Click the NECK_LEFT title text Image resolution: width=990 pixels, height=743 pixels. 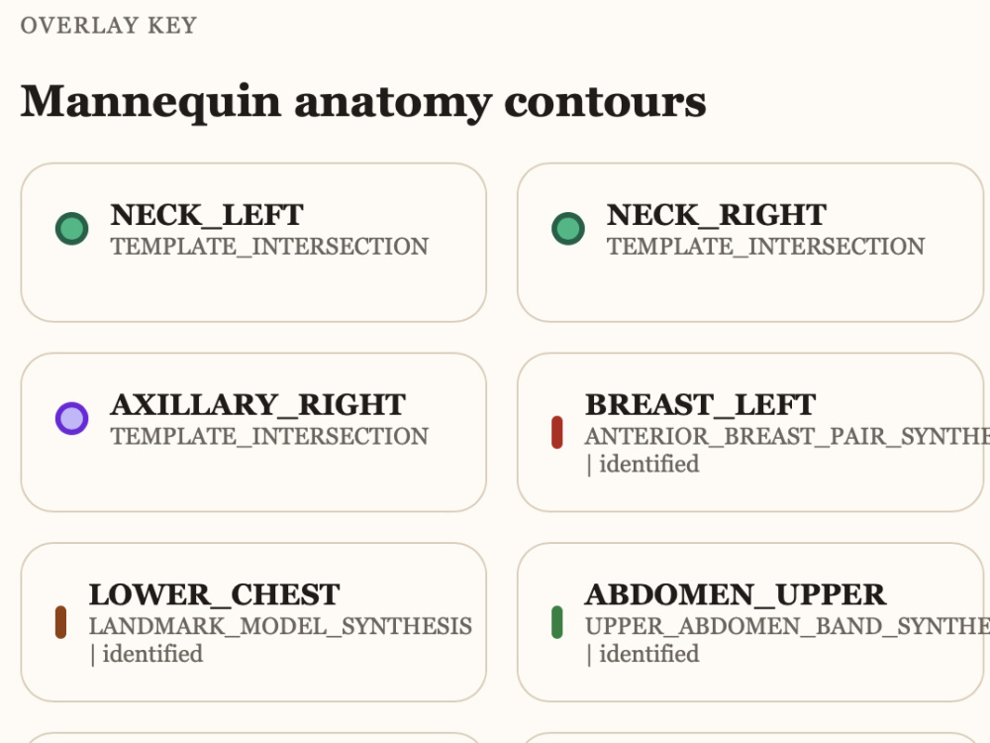coord(207,215)
